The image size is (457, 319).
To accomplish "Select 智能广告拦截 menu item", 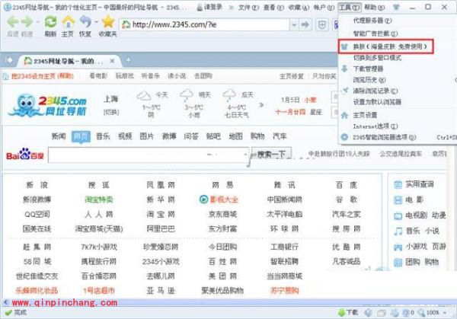I will tap(376, 33).
